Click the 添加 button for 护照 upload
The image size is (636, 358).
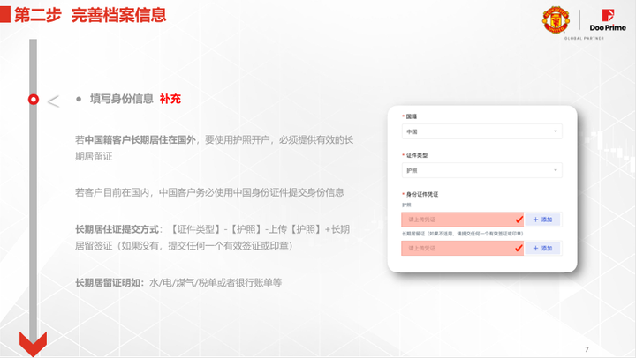542,220
